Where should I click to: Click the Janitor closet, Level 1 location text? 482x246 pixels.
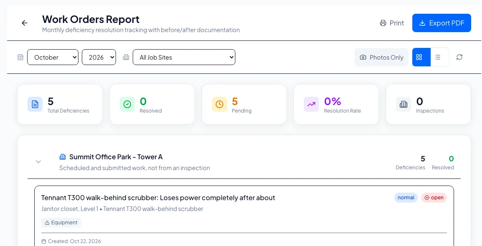tap(70, 209)
